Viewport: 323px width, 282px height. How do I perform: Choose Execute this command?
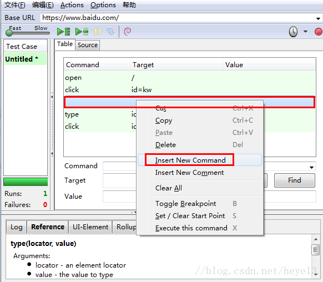point(200,228)
